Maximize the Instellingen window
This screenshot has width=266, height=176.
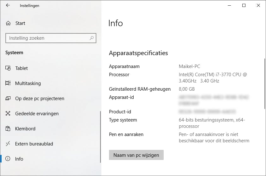(244, 5)
